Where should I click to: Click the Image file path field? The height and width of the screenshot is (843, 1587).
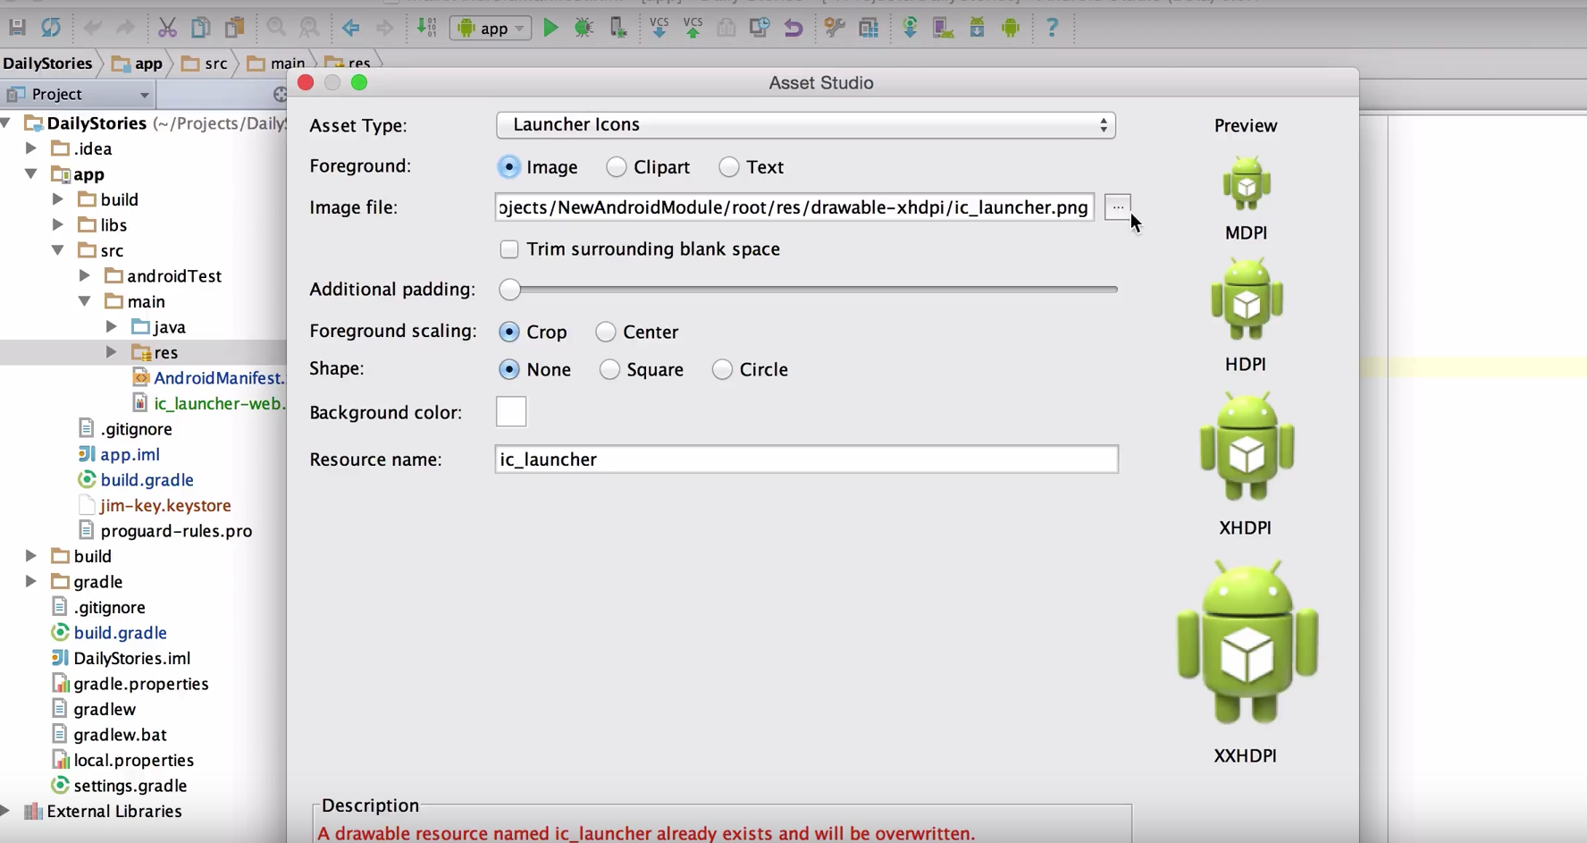(794, 207)
